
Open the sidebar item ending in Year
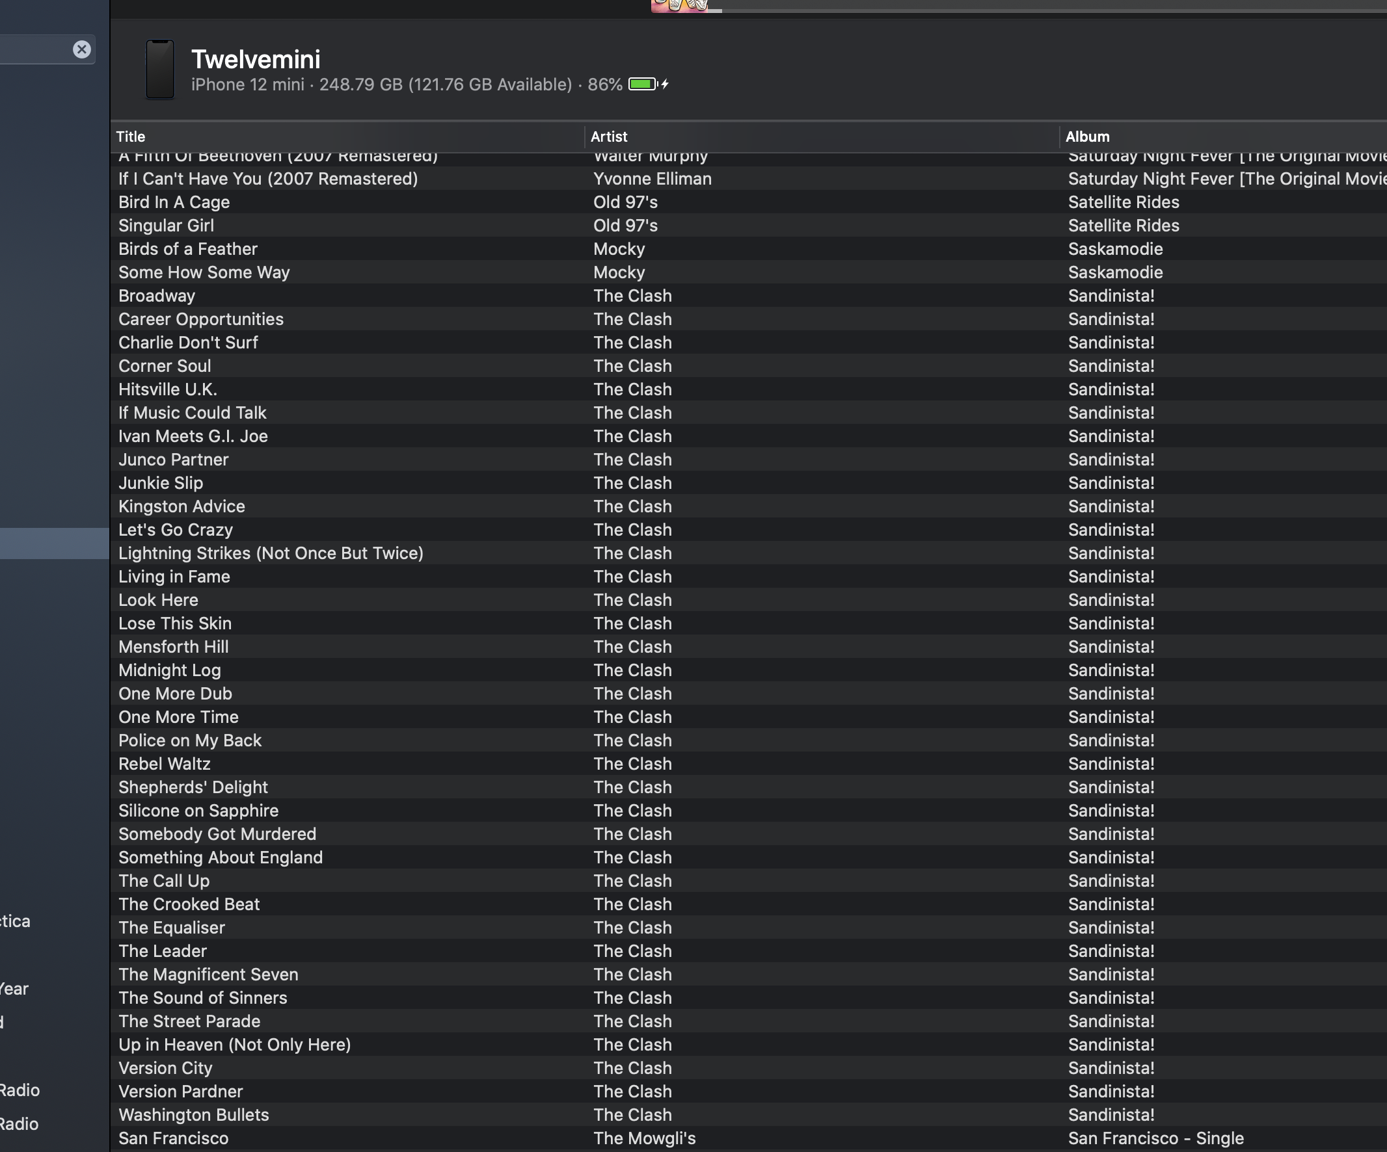tap(14, 989)
